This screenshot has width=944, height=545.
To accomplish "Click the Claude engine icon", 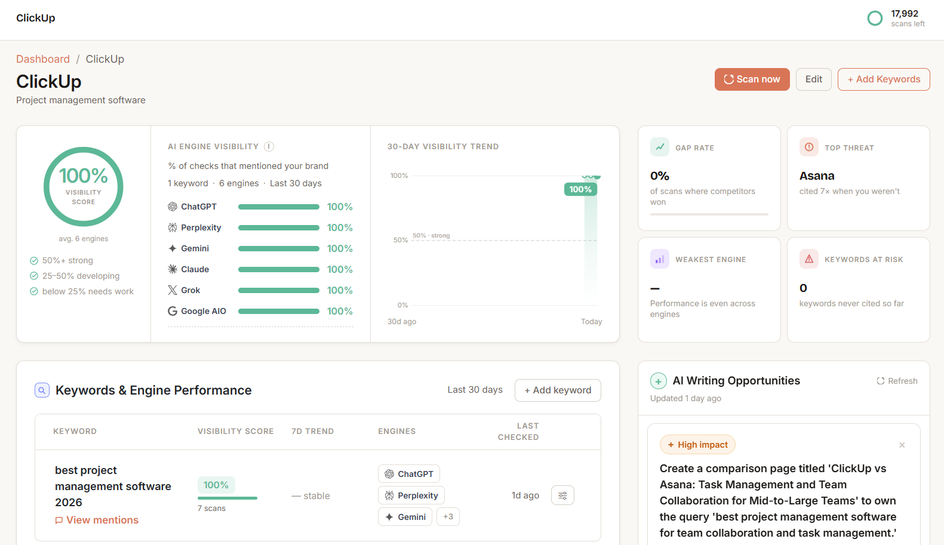I will coord(173,269).
